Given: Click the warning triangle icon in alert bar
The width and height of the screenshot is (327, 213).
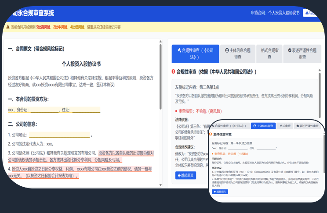Looking at the screenshot, I should click(x=8, y=27).
